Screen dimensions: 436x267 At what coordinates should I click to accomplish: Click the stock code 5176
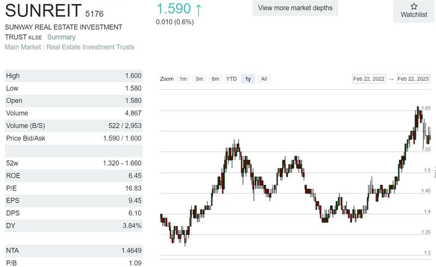point(94,13)
